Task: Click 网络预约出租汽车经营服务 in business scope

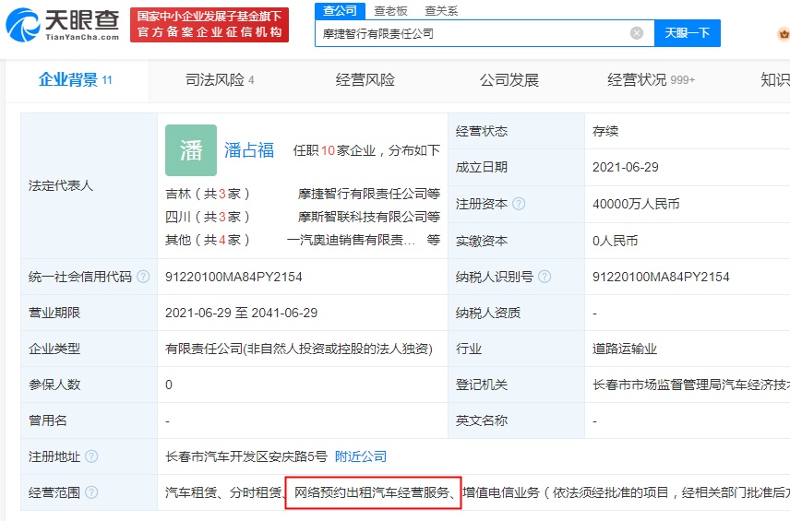Action: tap(372, 492)
